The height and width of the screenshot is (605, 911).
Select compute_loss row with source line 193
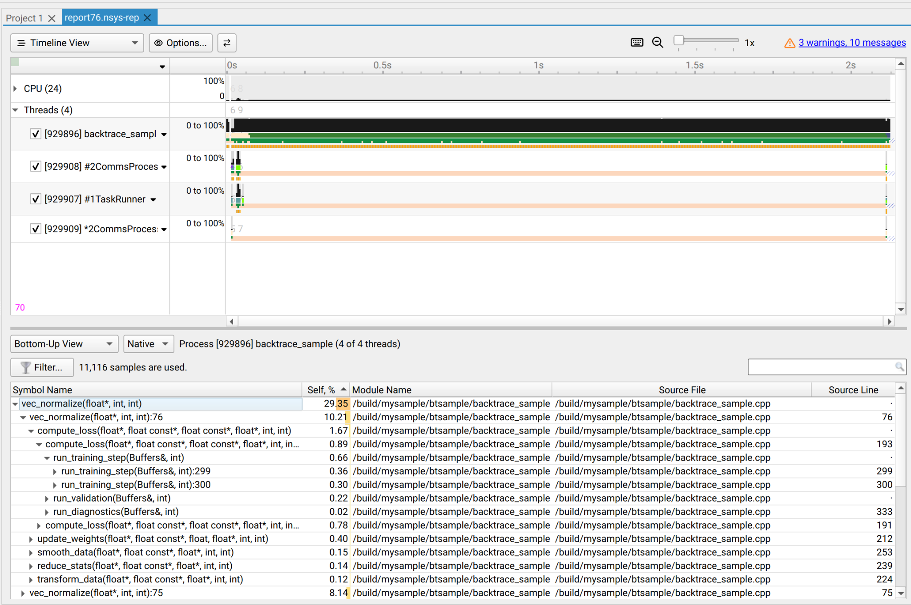tap(452, 444)
